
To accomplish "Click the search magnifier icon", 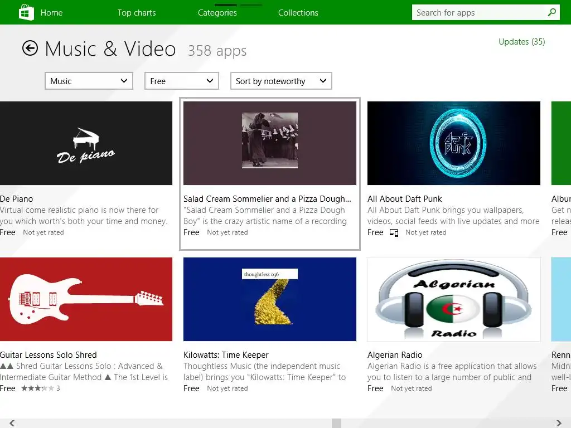I will (x=551, y=12).
